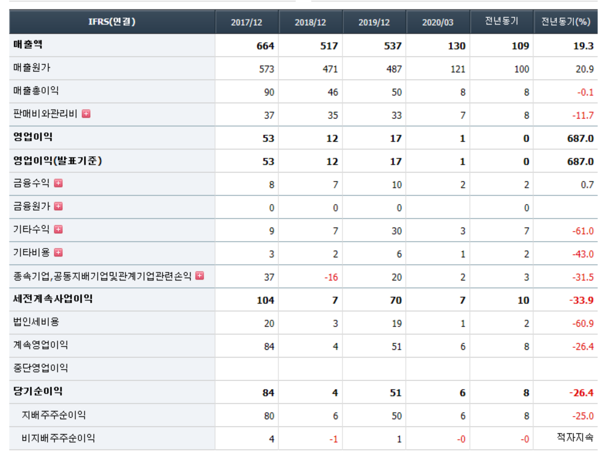609x463 pixels.
Task: Expand the 금융원가 row plus icon
Action: pos(58,206)
